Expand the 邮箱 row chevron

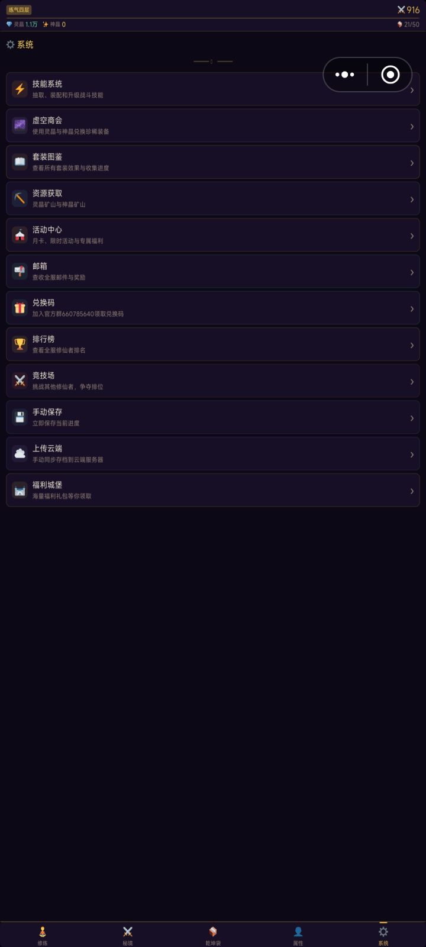pyautogui.click(x=412, y=272)
